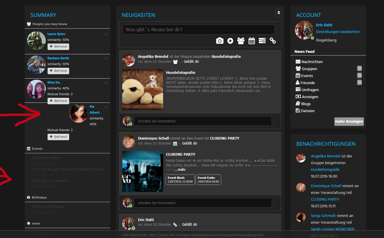Click 'Gefällt dir' on Dominique Schell's post
The width and height of the screenshot is (384, 238).
pos(190,143)
